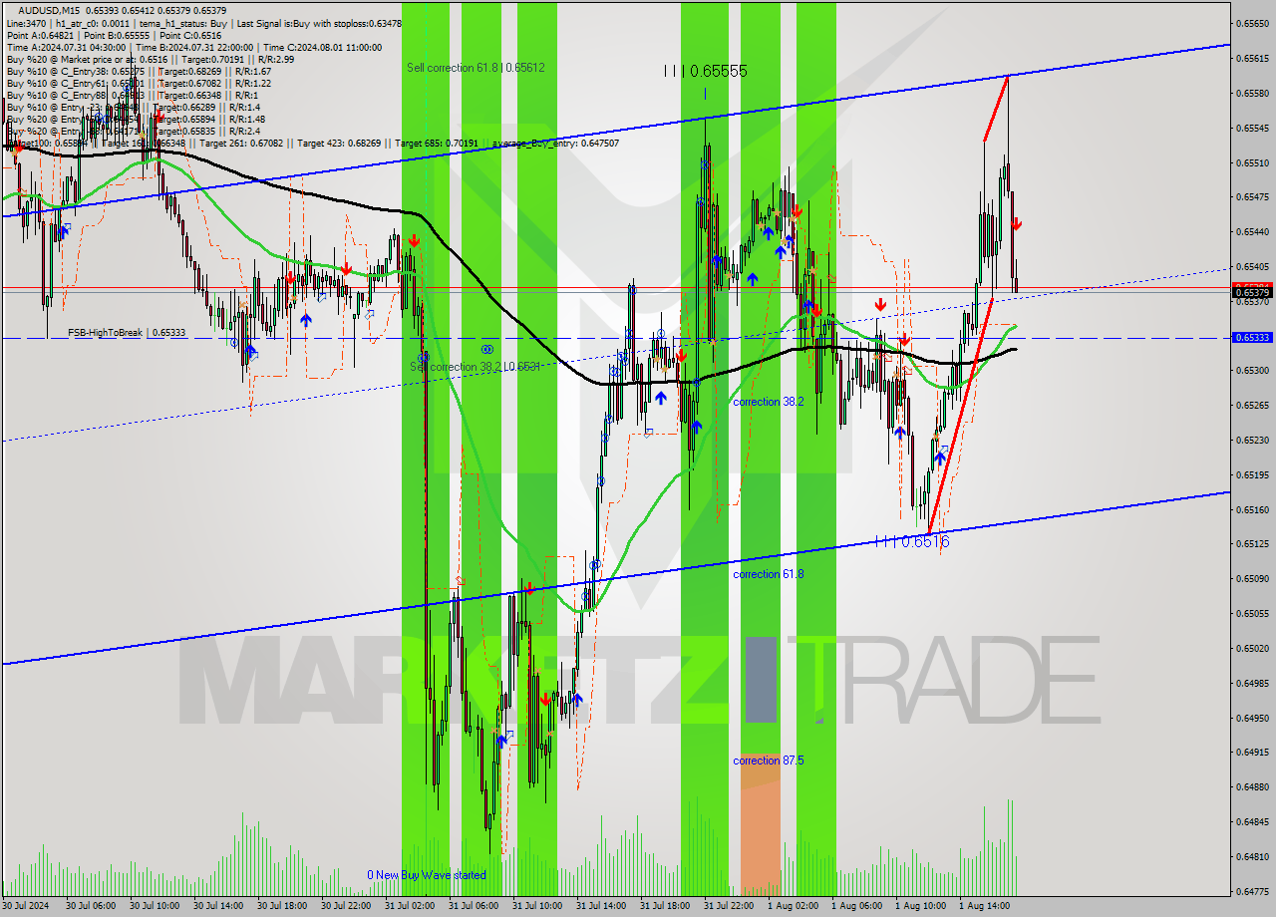Click the 0.65300 price axis label
The height and width of the screenshot is (917, 1276).
(x=1252, y=370)
